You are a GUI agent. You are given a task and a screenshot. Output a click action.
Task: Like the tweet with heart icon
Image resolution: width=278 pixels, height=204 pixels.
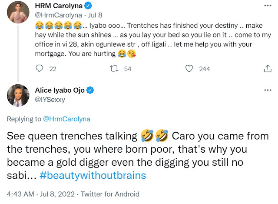[x=189, y=69]
